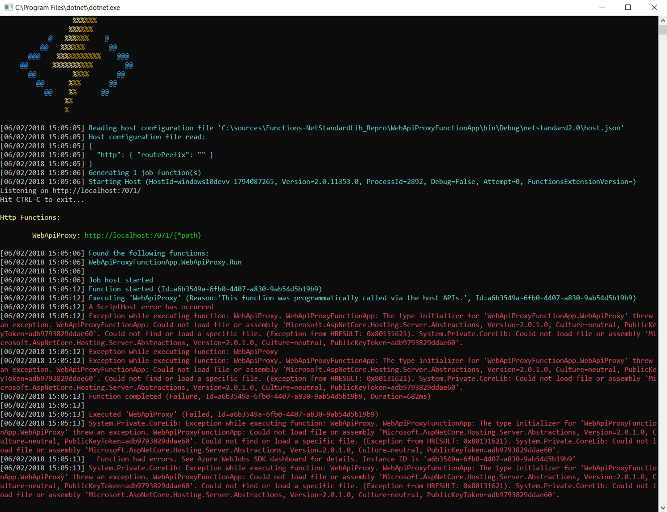Click the 'Hit CTRL-C to exit' text
Viewport: 667px width, 512px height.
pyautogui.click(x=43, y=199)
